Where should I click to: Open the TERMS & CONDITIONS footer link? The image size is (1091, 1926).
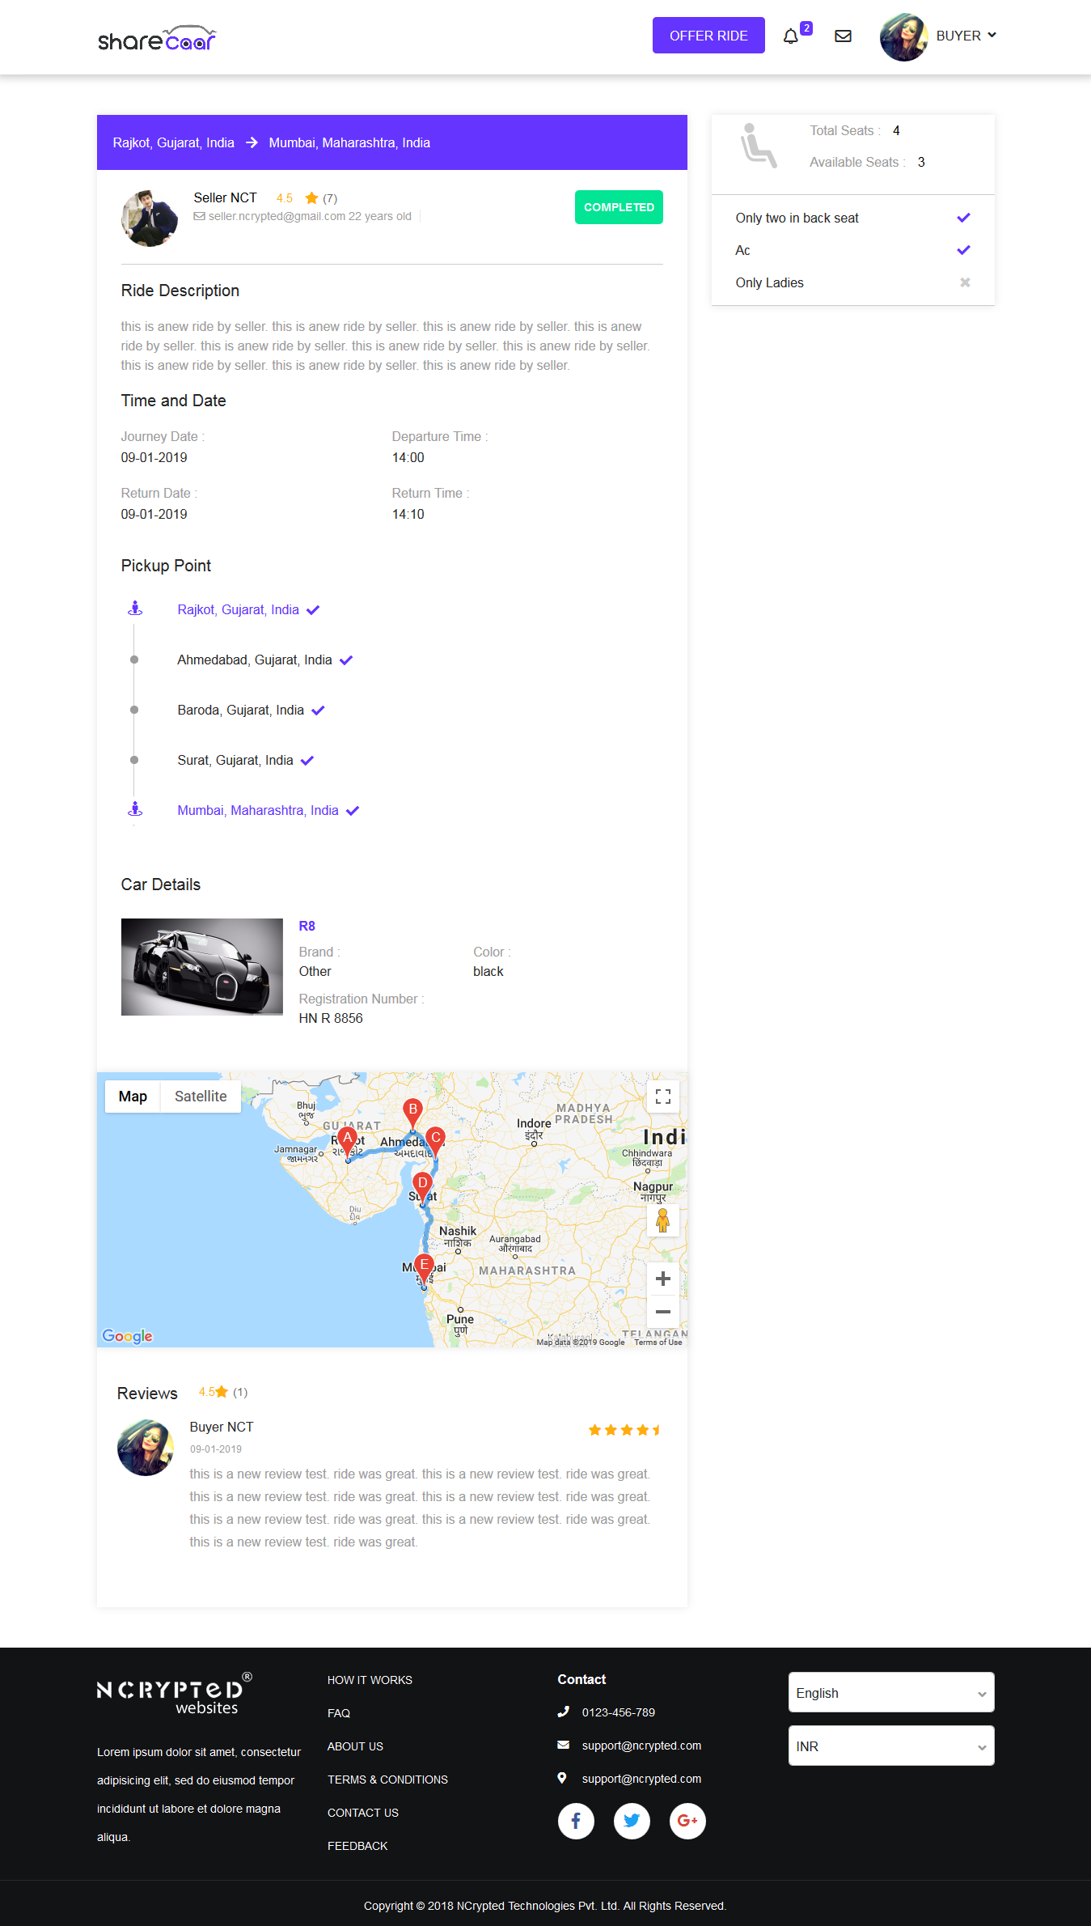coord(387,1780)
